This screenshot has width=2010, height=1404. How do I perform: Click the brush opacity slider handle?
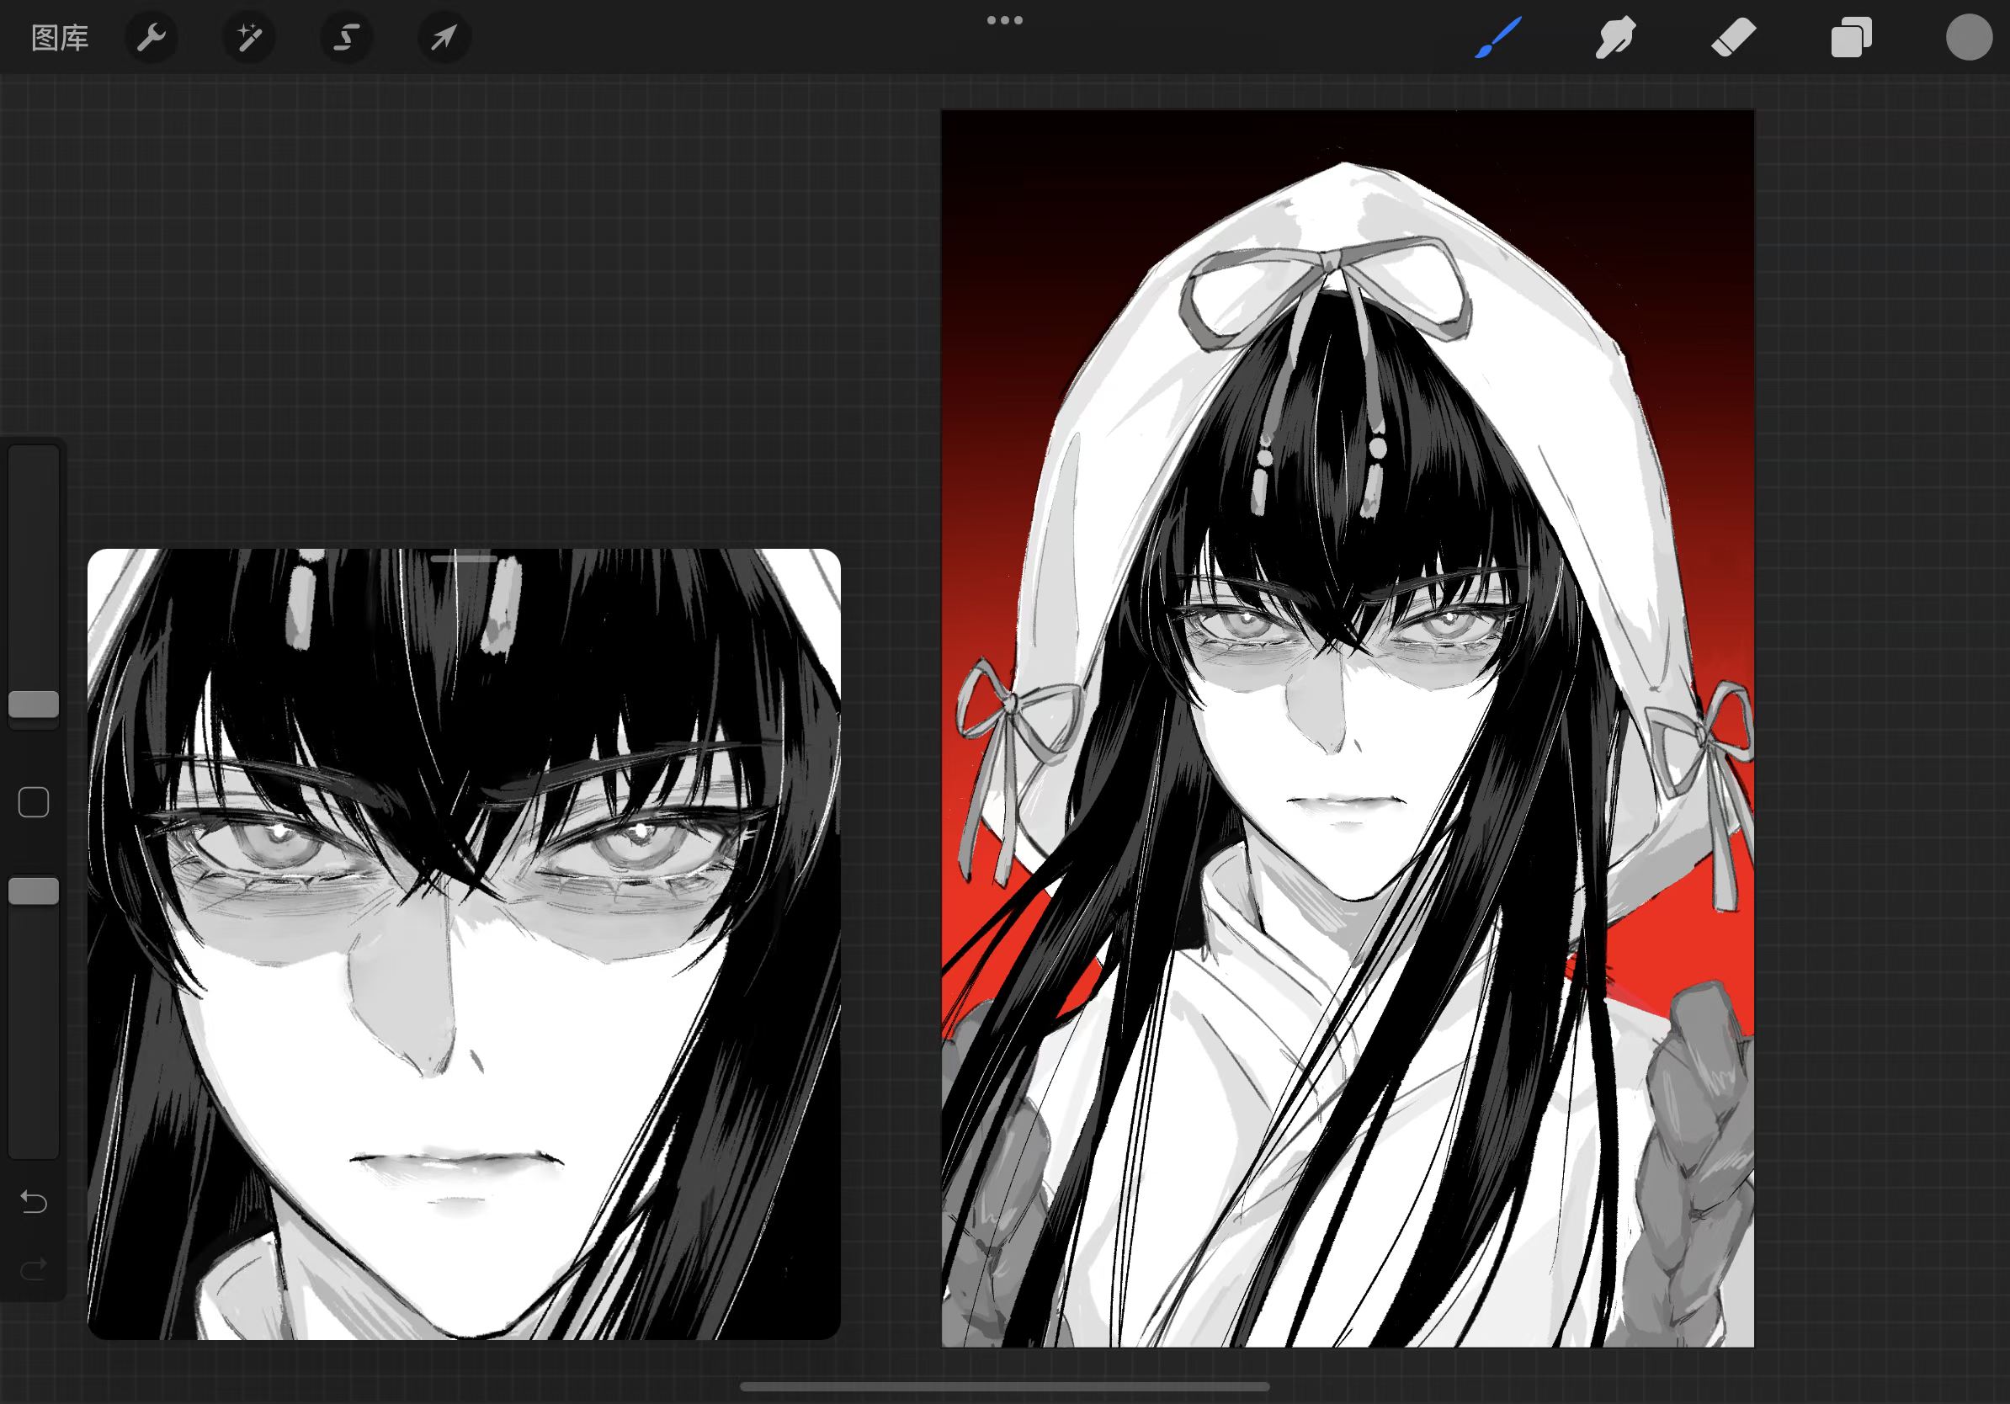(x=34, y=891)
